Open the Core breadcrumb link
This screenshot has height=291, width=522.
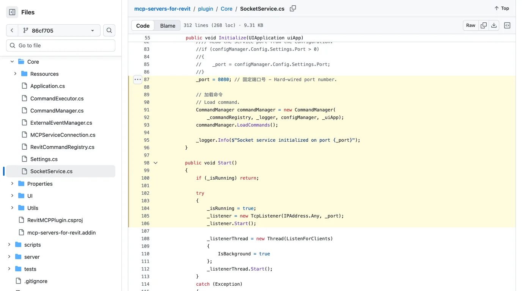[x=226, y=8]
